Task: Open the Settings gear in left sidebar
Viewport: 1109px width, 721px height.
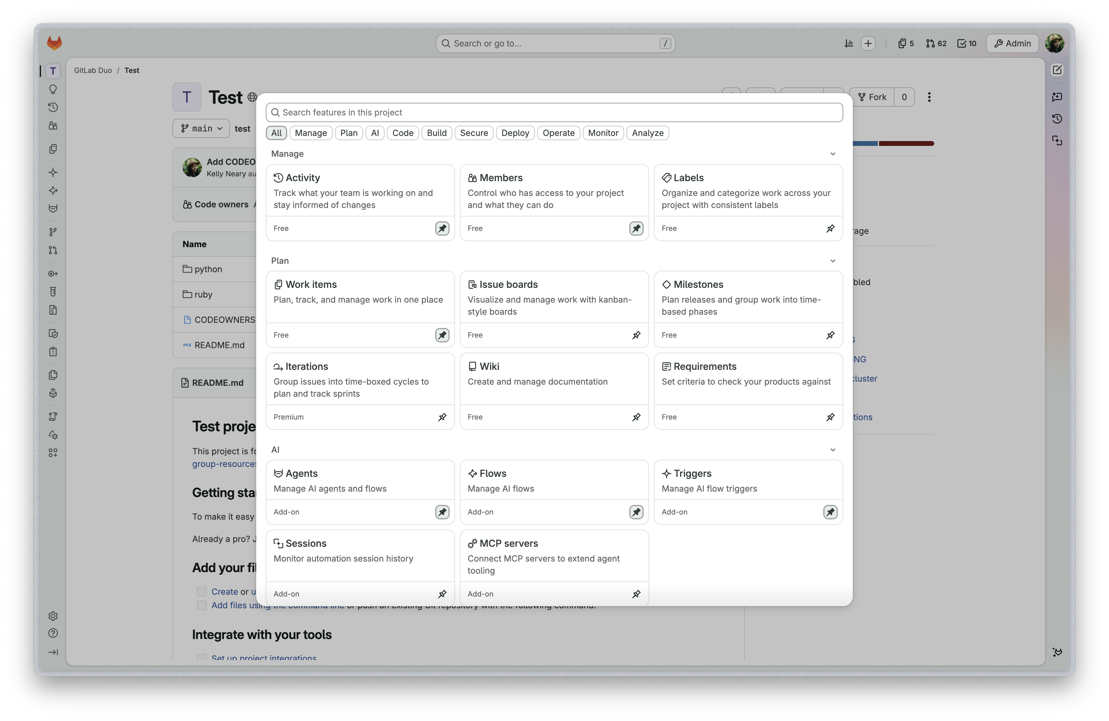Action: click(x=53, y=616)
